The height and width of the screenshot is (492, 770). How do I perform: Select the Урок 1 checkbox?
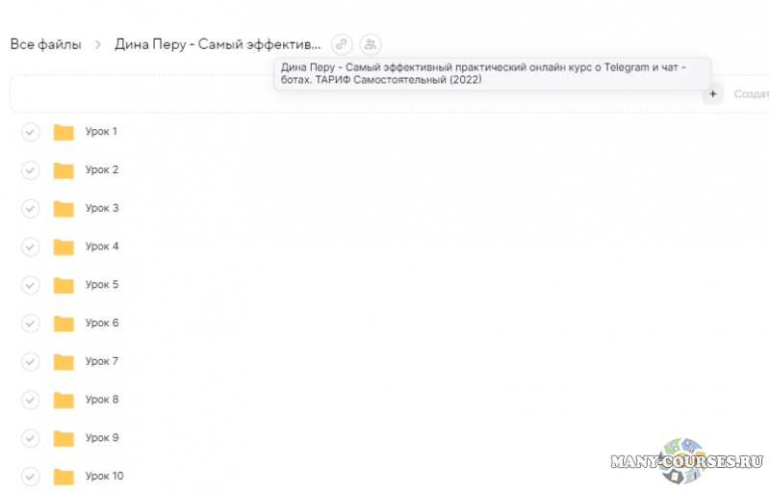point(31,132)
